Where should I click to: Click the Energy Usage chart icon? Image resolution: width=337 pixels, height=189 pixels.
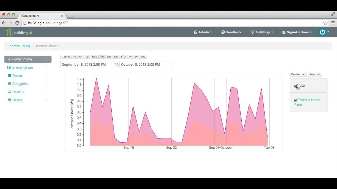tap(9, 67)
